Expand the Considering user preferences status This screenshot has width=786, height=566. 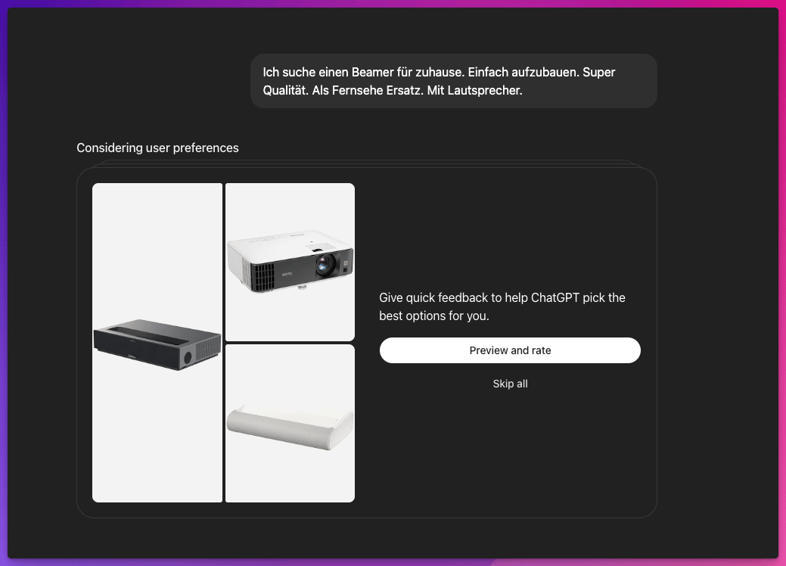[157, 148]
